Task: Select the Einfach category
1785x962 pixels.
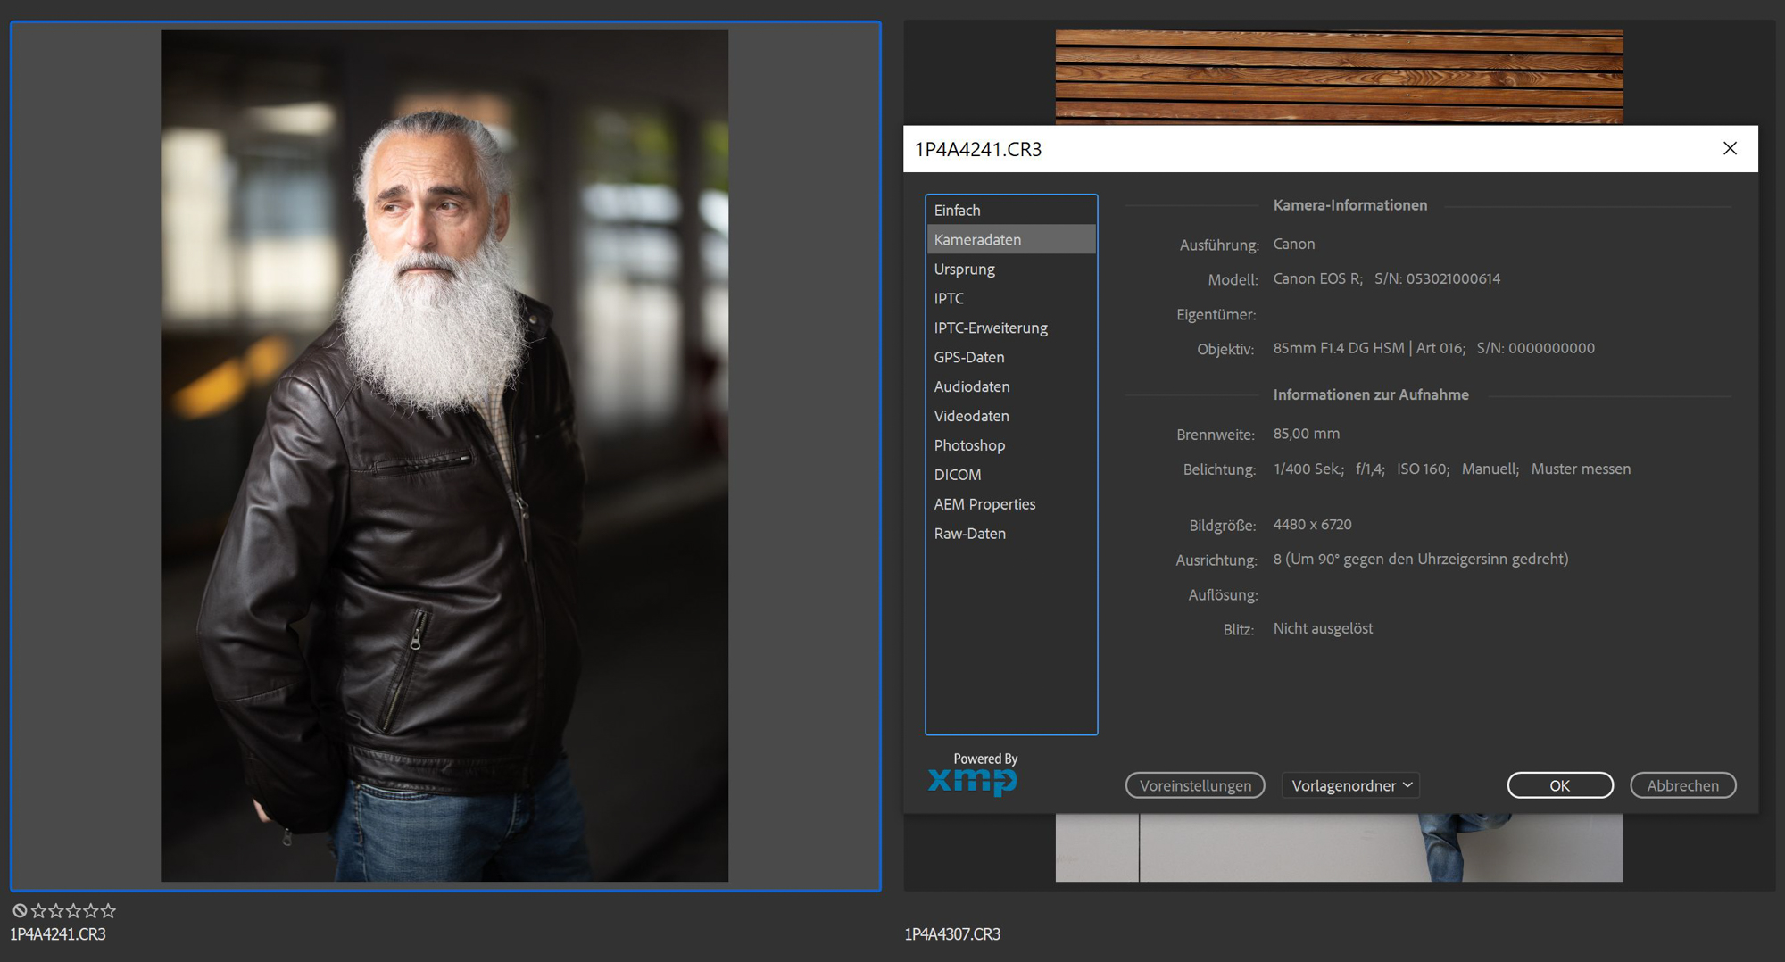Action: [957, 211]
